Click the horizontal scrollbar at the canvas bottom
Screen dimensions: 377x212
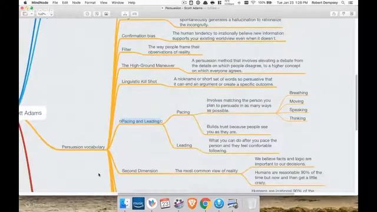(x=206, y=194)
